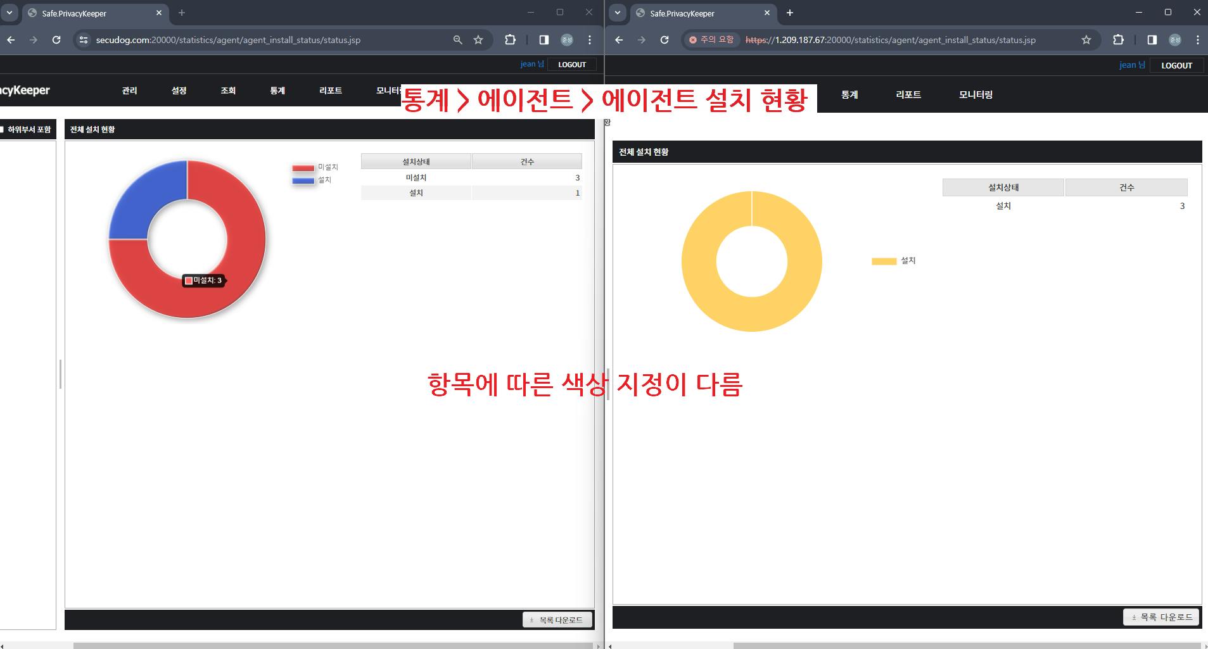Click the 목록 다운로드 button in right window

pos(1161,617)
